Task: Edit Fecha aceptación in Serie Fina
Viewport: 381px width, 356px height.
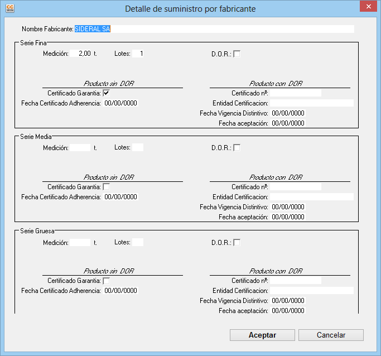Action: click(x=288, y=123)
